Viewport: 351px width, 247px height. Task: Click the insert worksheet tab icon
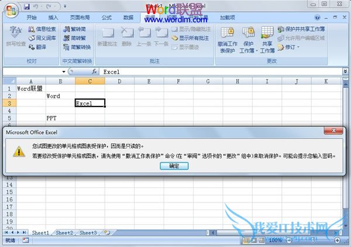pos(107,233)
